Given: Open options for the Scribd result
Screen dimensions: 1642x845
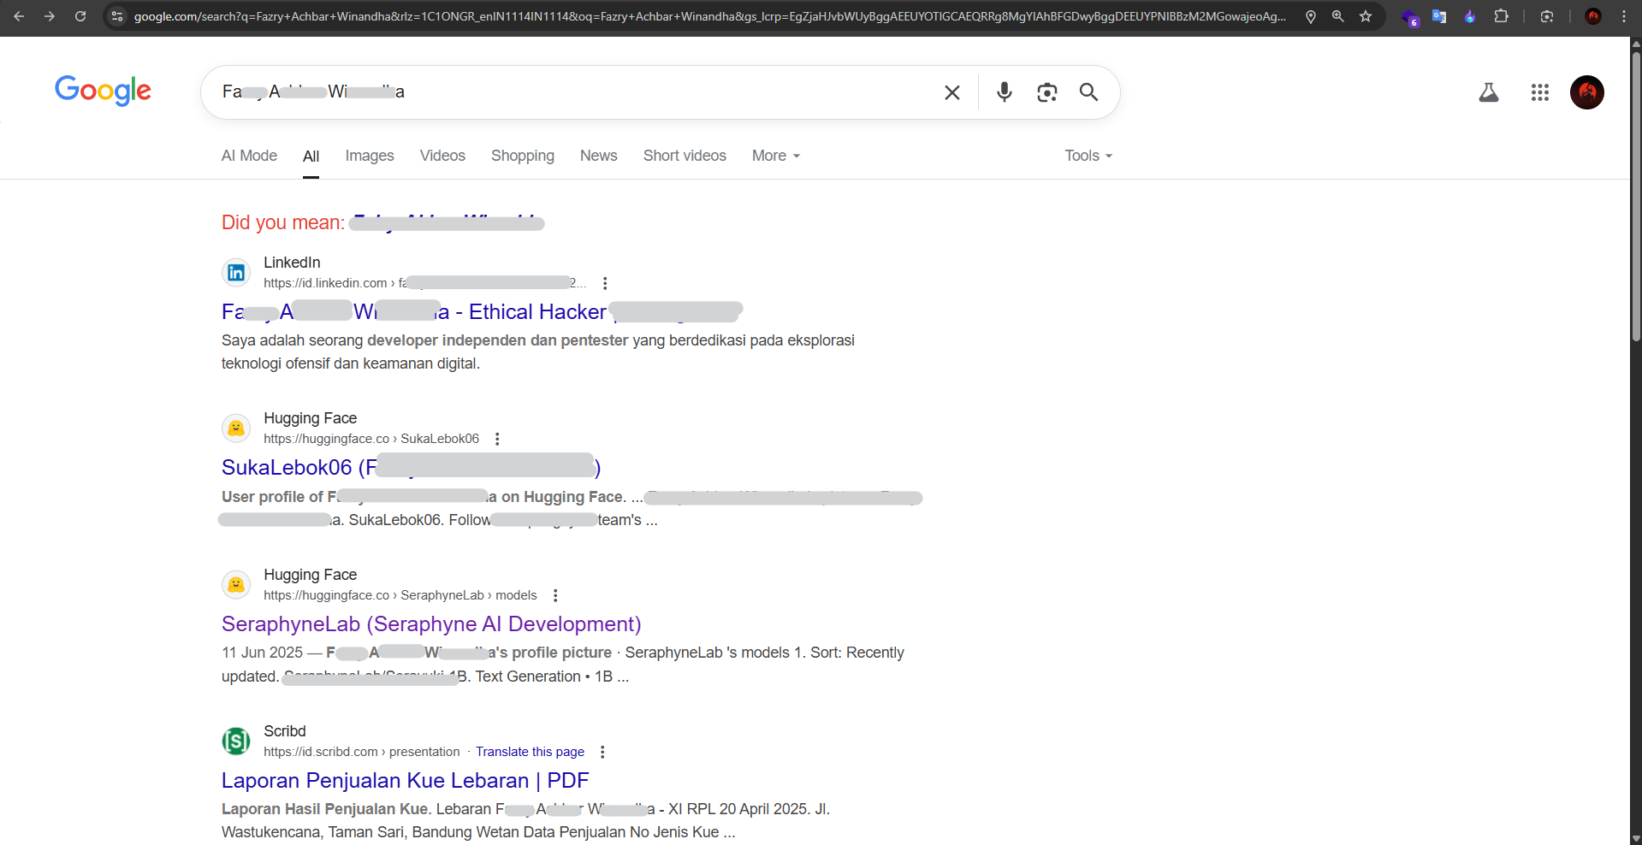Looking at the screenshot, I should 602,752.
